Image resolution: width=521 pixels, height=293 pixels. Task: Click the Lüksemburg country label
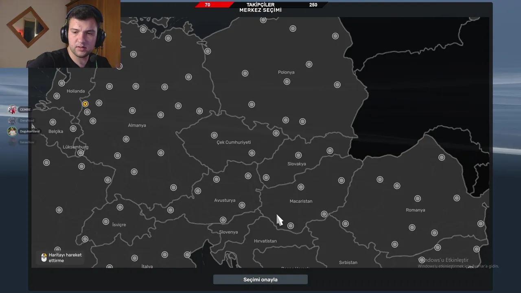(x=76, y=147)
